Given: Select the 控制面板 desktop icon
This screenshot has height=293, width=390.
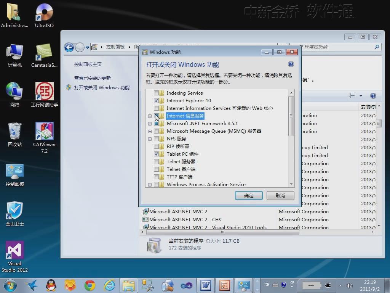Looking at the screenshot, I should pyautogui.click(x=15, y=175).
